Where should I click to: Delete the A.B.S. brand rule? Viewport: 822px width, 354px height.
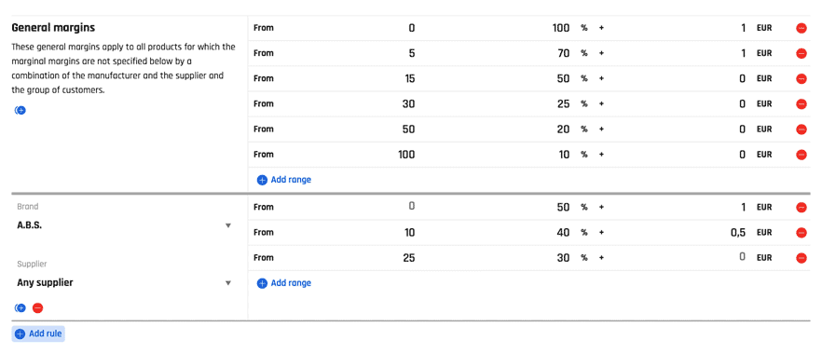tap(37, 308)
